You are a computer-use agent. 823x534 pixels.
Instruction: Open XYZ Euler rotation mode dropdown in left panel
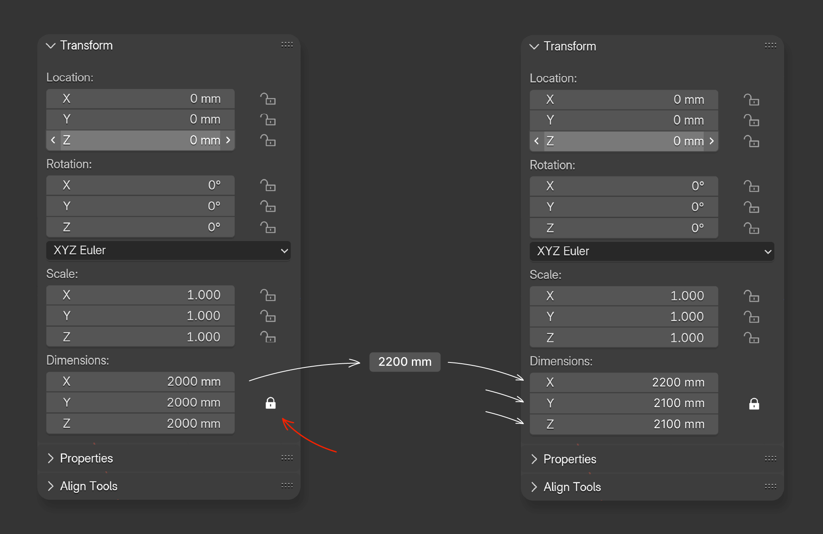(x=168, y=250)
